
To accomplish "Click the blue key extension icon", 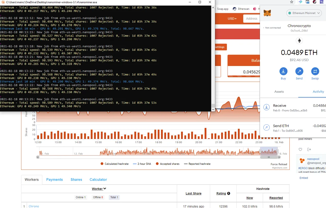I will pos(301,2).
